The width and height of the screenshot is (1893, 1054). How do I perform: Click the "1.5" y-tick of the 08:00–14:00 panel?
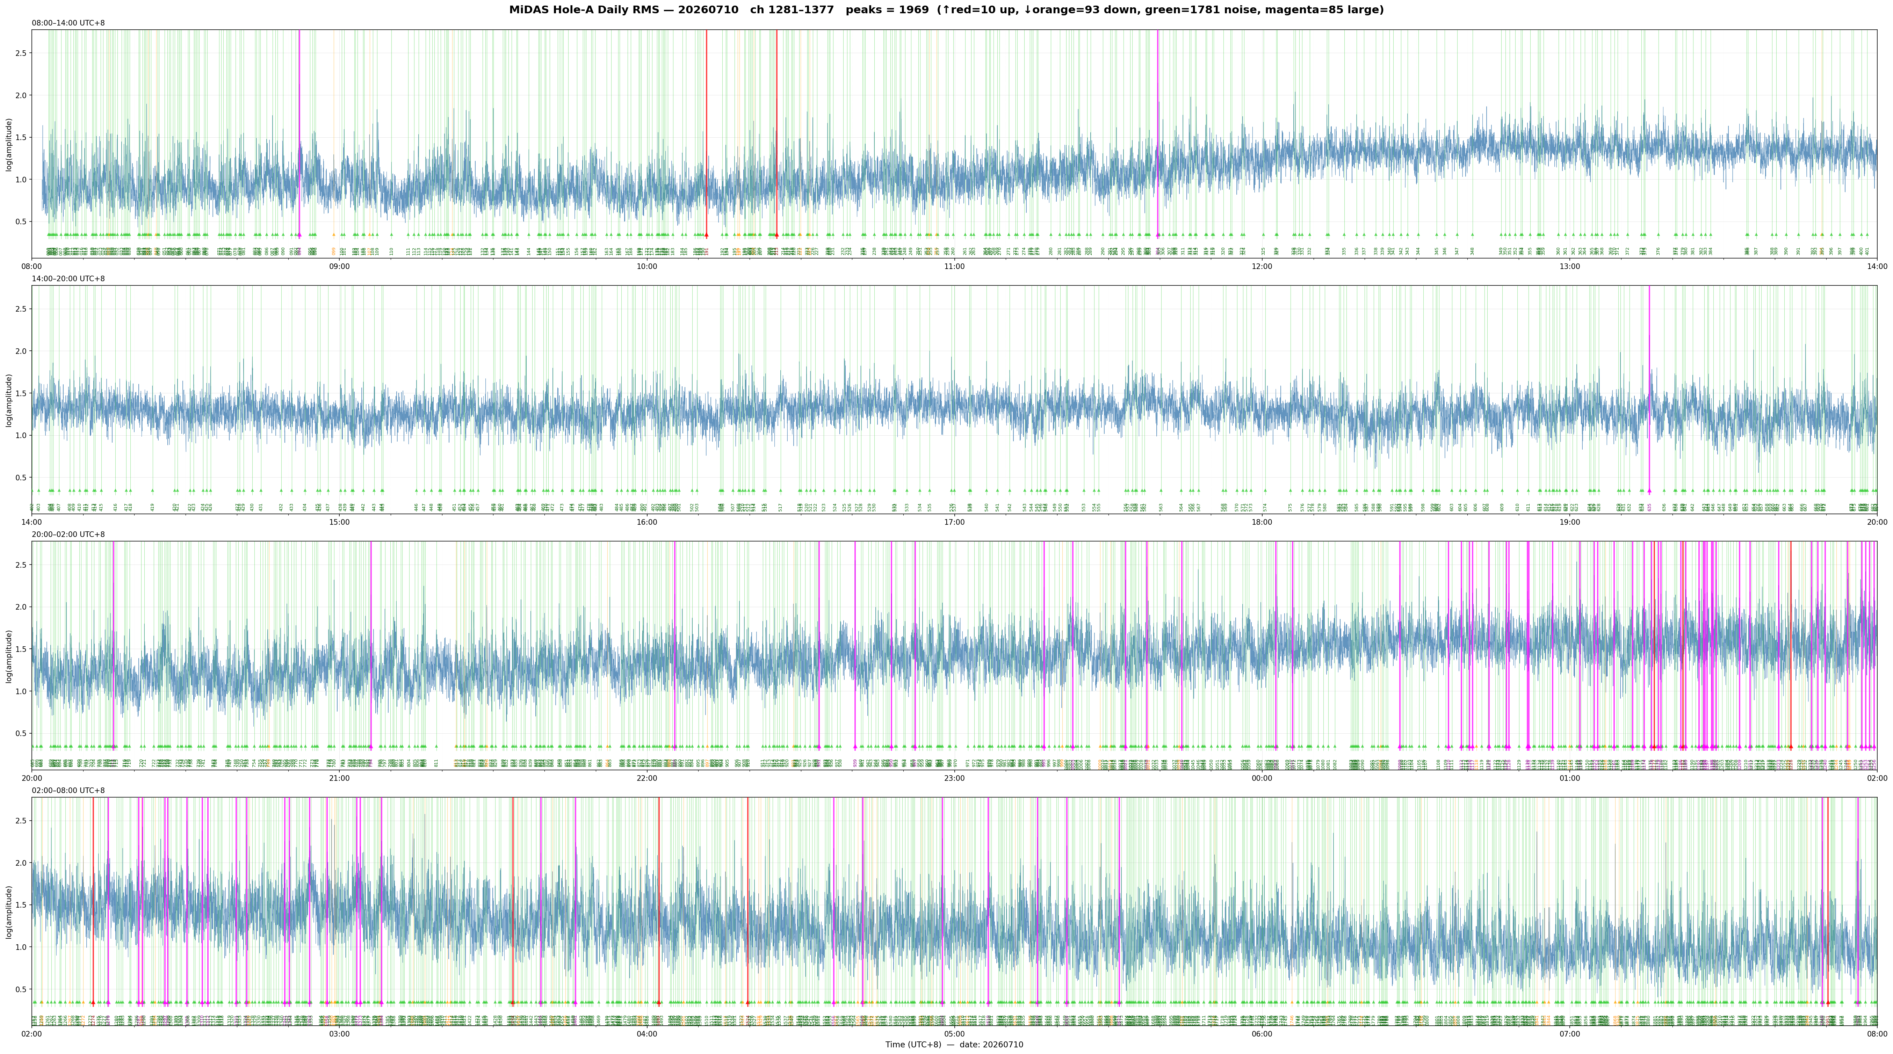pos(21,137)
